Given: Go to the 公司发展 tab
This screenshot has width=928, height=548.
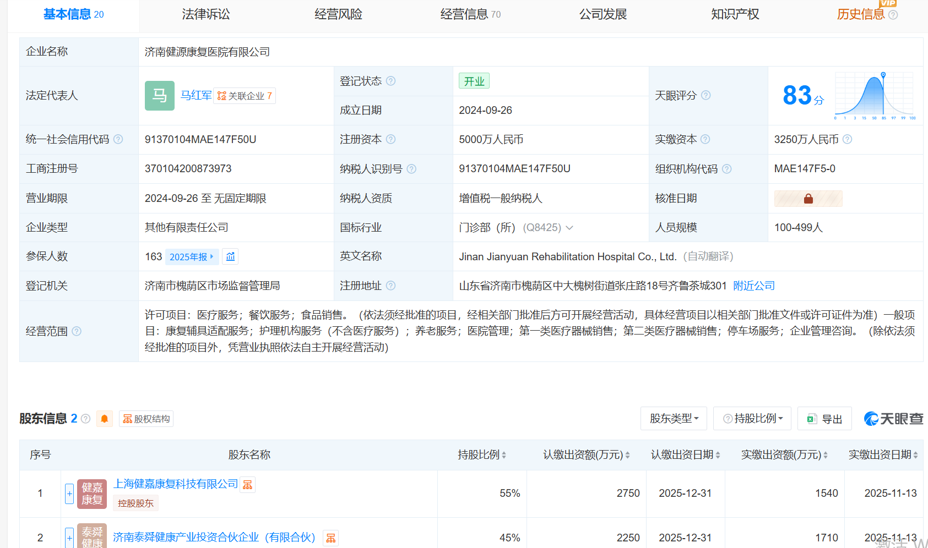Looking at the screenshot, I should click(603, 14).
